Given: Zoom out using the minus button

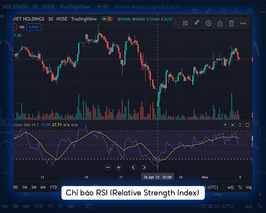Looking at the screenshot, I should pyautogui.click(x=108, y=167).
